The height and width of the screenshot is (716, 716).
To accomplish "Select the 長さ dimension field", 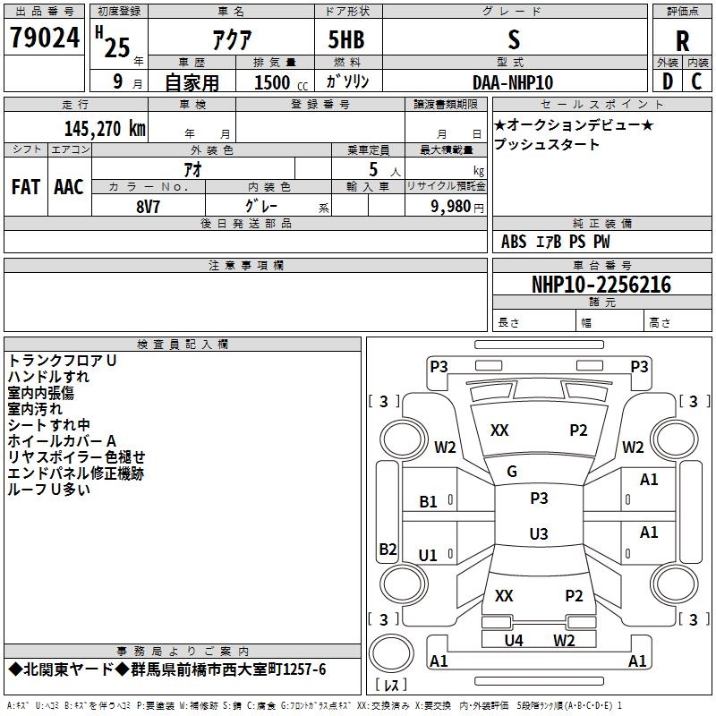I will point(533,320).
